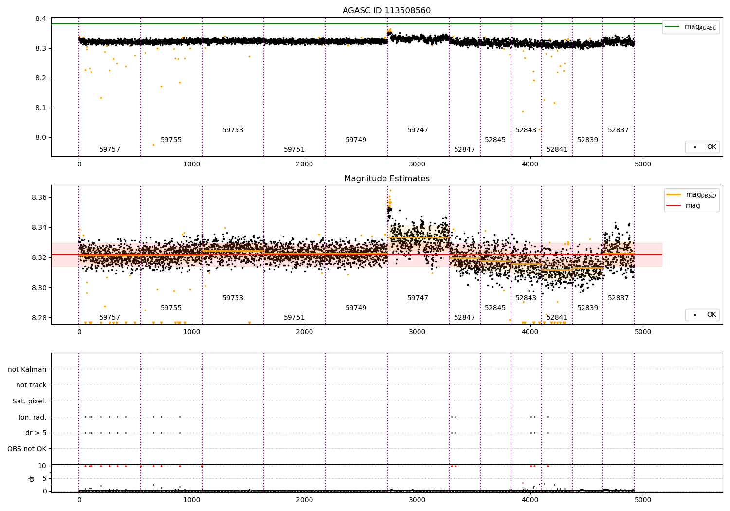The width and height of the screenshot is (730, 511).
Task: Select the "not Kalman" axis label
Action: 27,369
